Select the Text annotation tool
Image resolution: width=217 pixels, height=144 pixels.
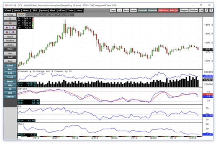[10, 69]
